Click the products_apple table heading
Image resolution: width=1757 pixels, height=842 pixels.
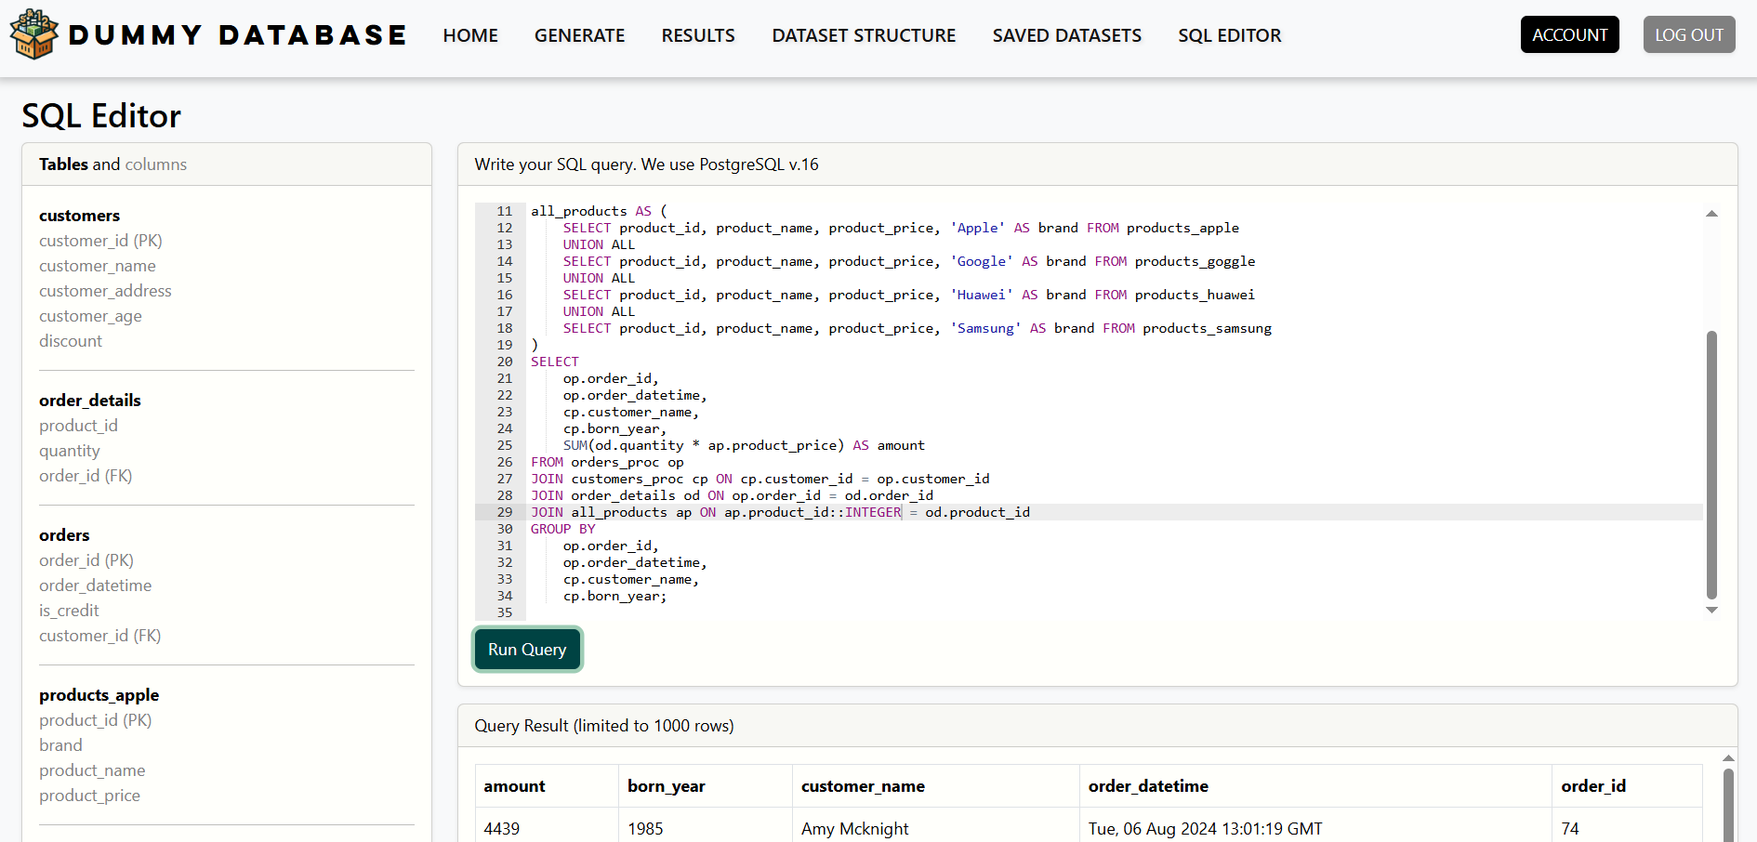click(x=99, y=695)
